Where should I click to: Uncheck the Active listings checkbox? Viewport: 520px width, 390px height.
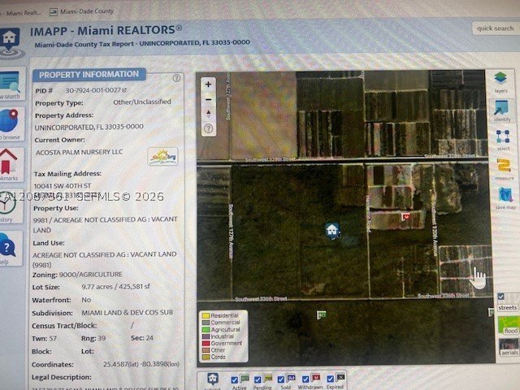pos(235,379)
